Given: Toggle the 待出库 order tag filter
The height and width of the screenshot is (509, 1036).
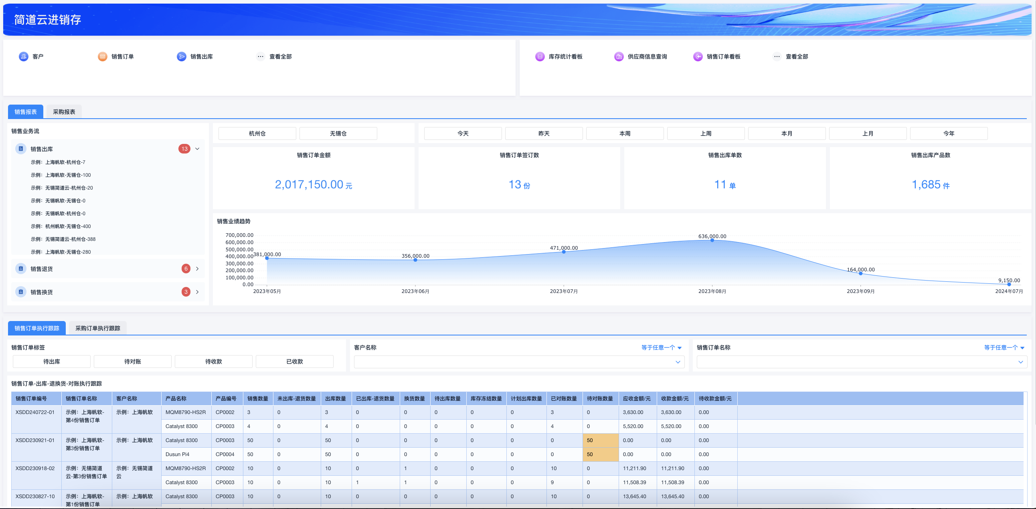Looking at the screenshot, I should [51, 362].
